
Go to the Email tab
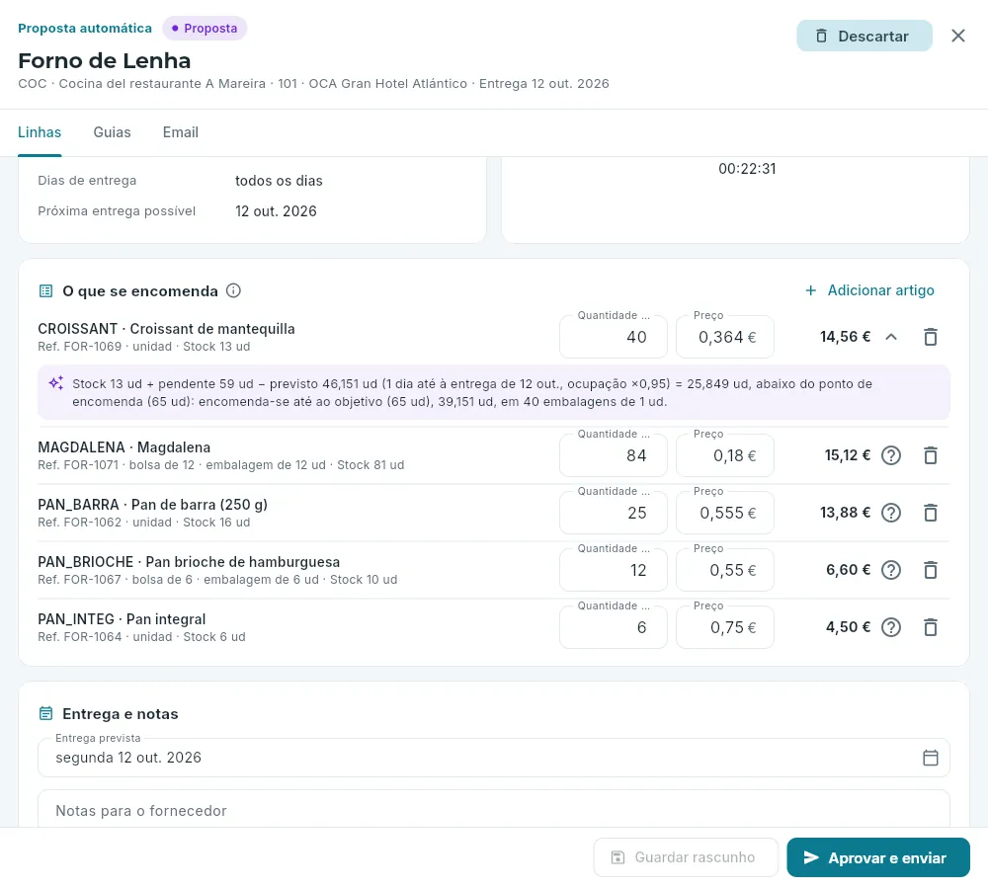tap(180, 132)
